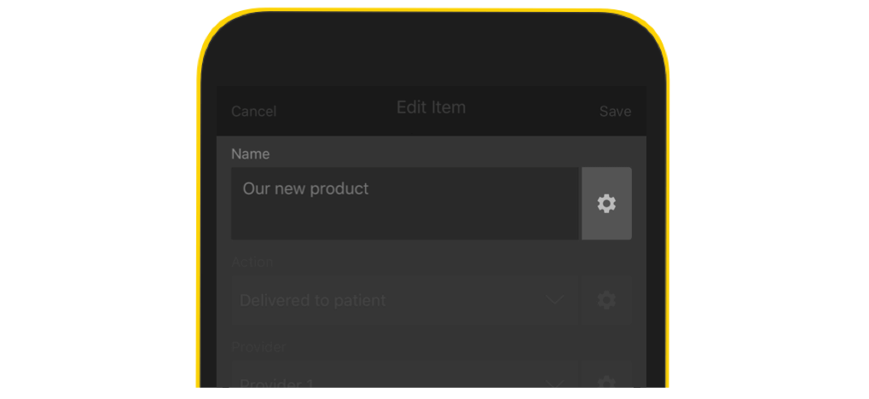
Task: Save the edited item
Action: (x=615, y=112)
